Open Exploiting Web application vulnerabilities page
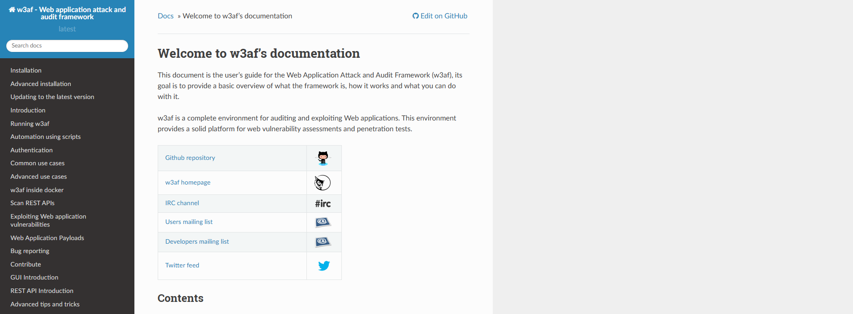The image size is (853, 314). (x=48, y=220)
